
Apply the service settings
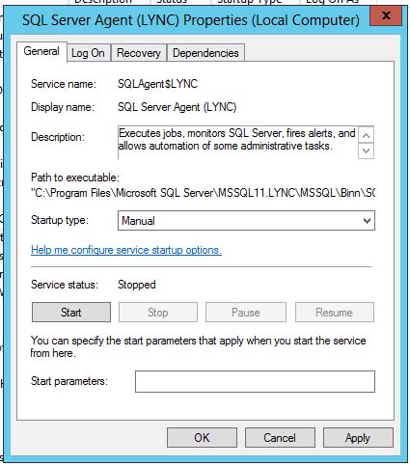coord(358,438)
